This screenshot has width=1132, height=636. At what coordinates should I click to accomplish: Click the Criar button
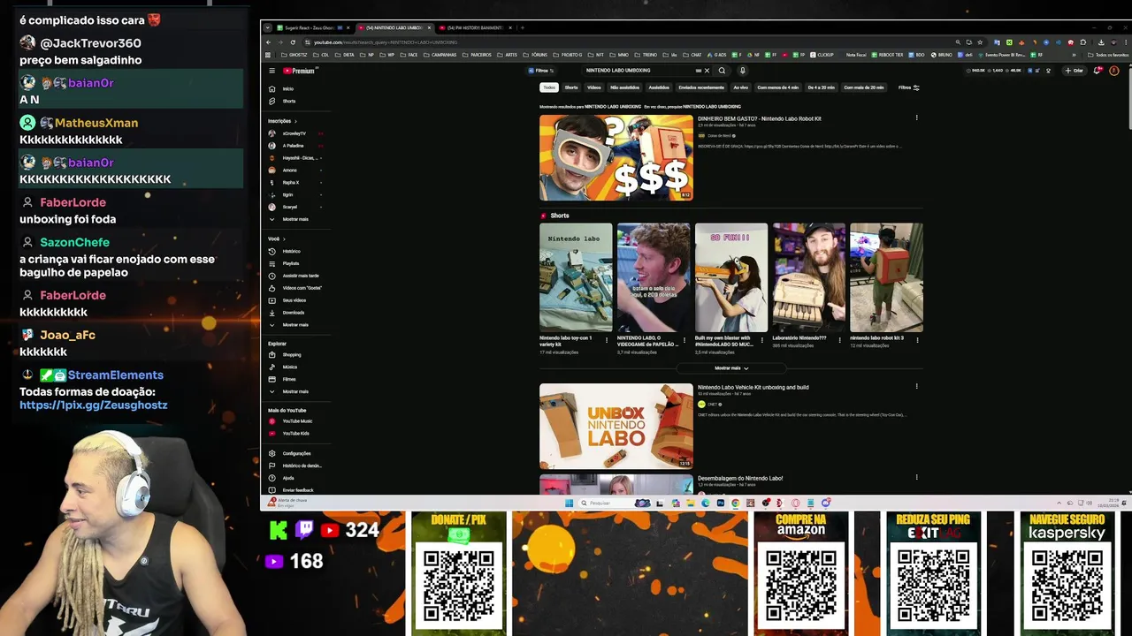[x=1075, y=71]
